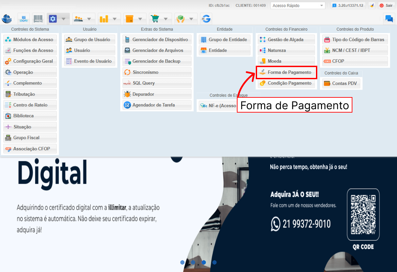
Task: Click the Gerenciador de Dispositivo phone icon
Action: pyautogui.click(x=127, y=39)
